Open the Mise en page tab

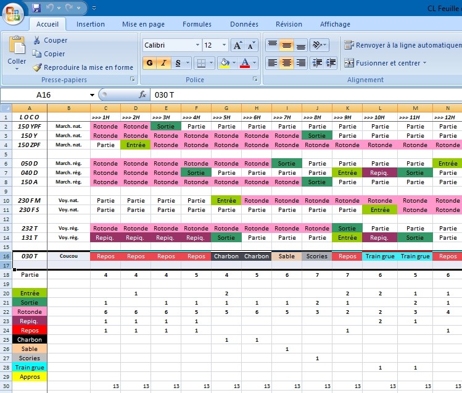pyautogui.click(x=144, y=24)
